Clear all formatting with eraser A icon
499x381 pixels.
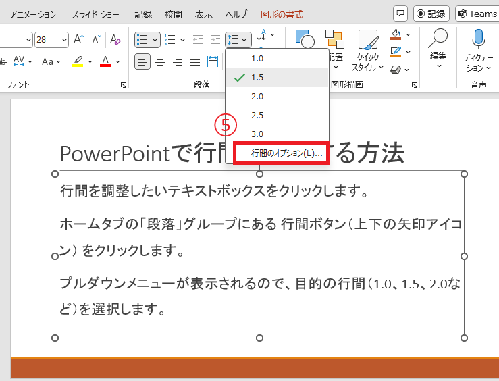tap(115, 39)
